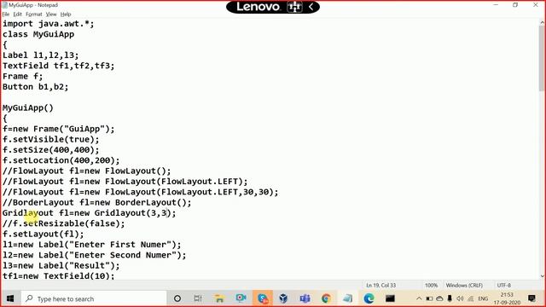Viewport: 546px width, 307px height.
Task: Click the network Wi-Fi tray icon
Action: 471,298
